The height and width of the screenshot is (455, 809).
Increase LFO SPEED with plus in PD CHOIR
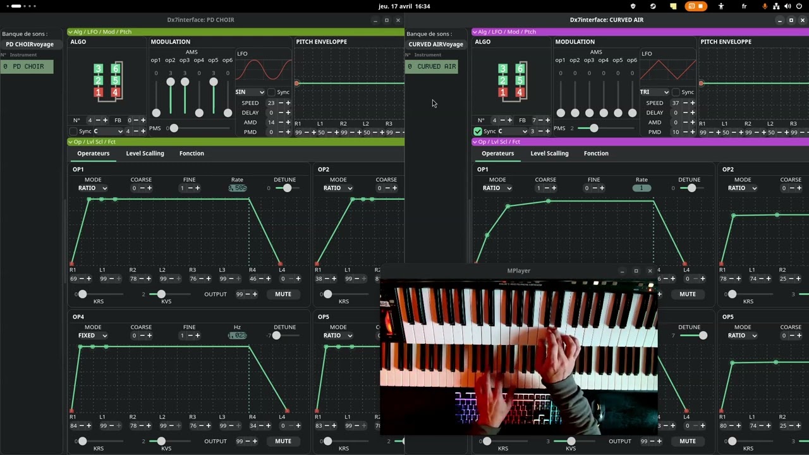pyautogui.click(x=288, y=103)
